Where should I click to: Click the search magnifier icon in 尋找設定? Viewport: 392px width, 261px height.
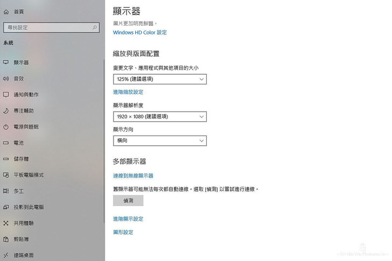[x=95, y=27]
